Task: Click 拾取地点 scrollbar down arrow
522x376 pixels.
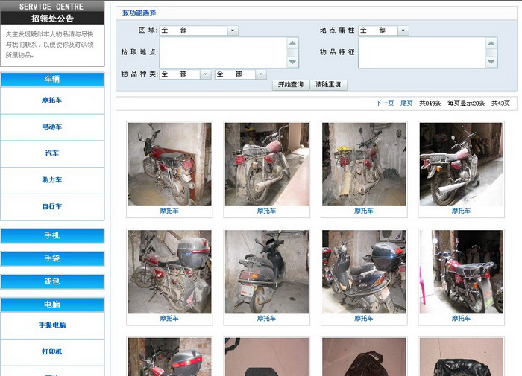Action: click(292, 62)
